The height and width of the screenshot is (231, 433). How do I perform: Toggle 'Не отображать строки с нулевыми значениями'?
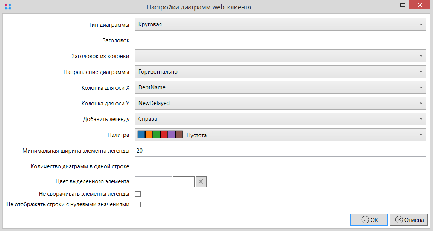(x=138, y=204)
